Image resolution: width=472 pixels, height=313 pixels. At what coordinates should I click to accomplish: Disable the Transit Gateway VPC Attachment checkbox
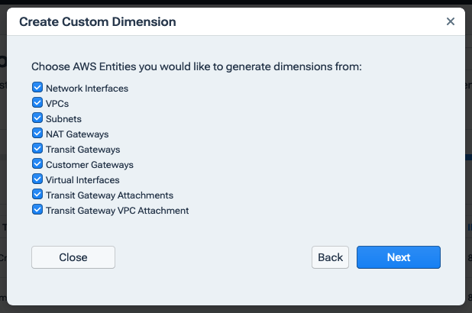37,210
